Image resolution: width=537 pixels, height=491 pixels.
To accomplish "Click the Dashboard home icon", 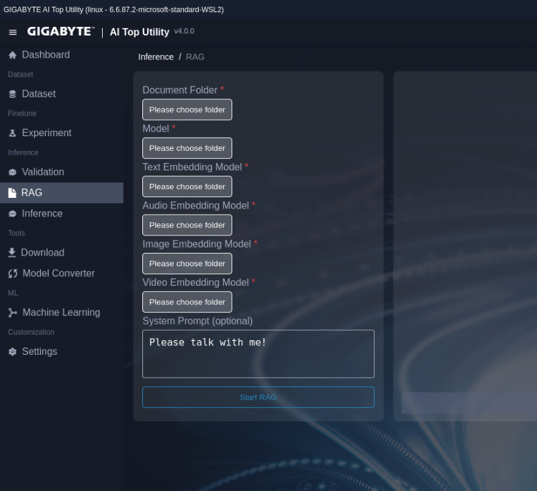I will [13, 55].
